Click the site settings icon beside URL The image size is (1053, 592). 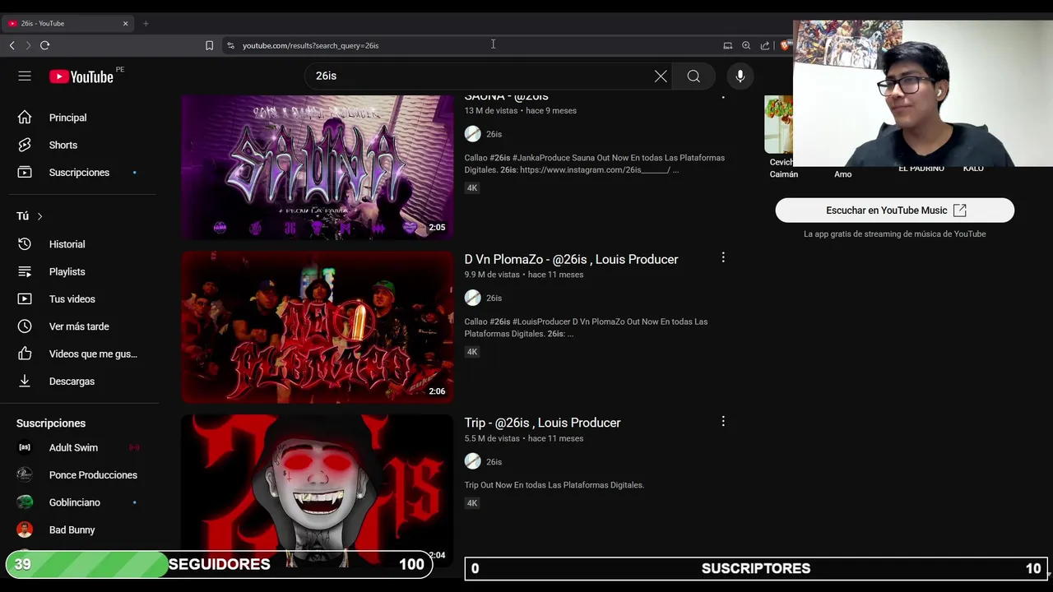coord(230,45)
